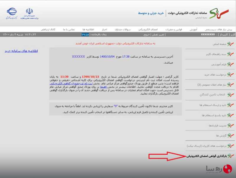
Task: Click the remaining time value 29:58
Action: pos(85,35)
